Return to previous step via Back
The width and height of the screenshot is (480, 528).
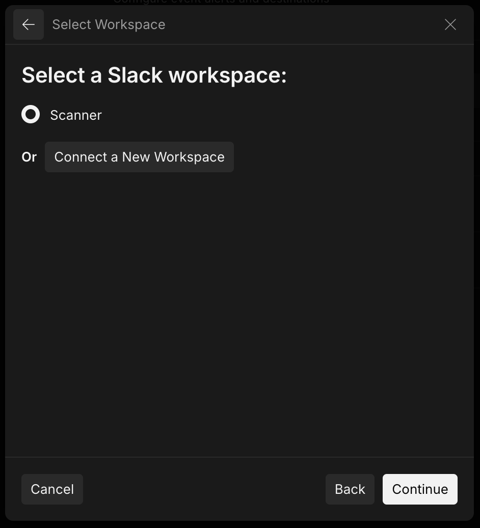pyautogui.click(x=350, y=489)
